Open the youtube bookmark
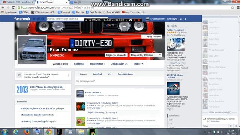240x135 pixels. click(133, 12)
